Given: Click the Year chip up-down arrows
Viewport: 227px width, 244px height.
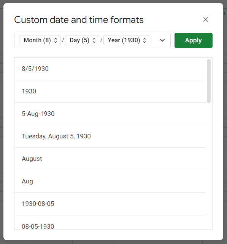Looking at the screenshot, I should pyautogui.click(x=144, y=40).
